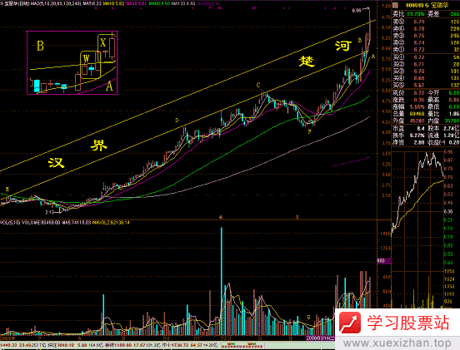
Task: Click the 深证 index figure in the status bar
Action: tap(66, 345)
